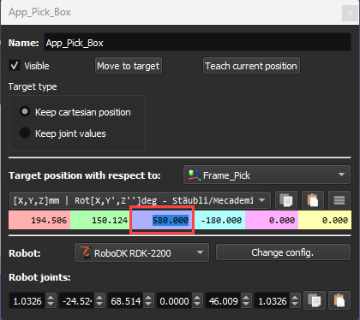Click the Frame_Pick reference frame icon
This screenshot has width=360, height=320.
pyautogui.click(x=194, y=175)
